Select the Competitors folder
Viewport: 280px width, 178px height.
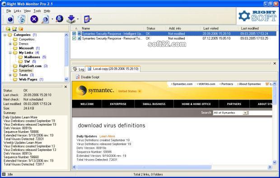click(27, 39)
